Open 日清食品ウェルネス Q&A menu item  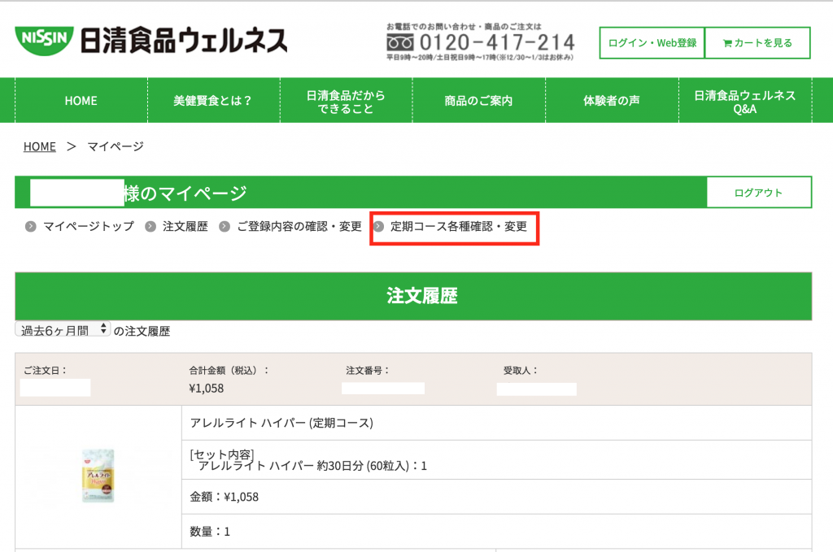click(745, 101)
